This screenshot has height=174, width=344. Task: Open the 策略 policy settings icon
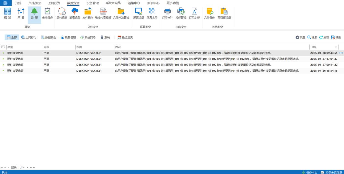pyautogui.click(x=21, y=14)
